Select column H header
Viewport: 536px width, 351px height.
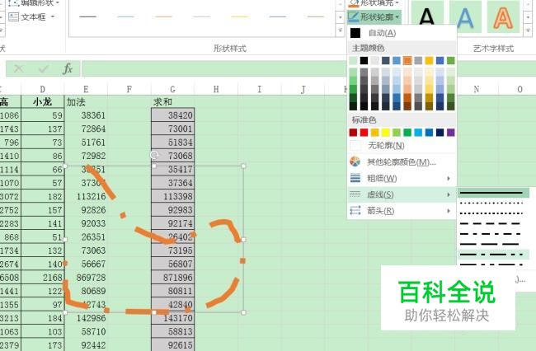coord(216,89)
